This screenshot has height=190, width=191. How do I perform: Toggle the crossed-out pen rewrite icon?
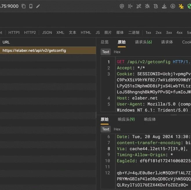click(x=139, y=6)
